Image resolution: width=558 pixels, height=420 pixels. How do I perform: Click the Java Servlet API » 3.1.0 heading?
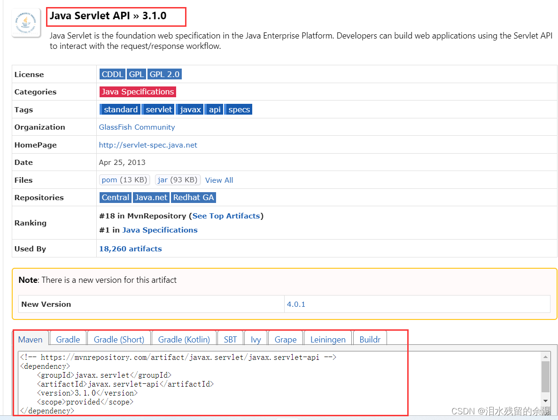pos(108,16)
